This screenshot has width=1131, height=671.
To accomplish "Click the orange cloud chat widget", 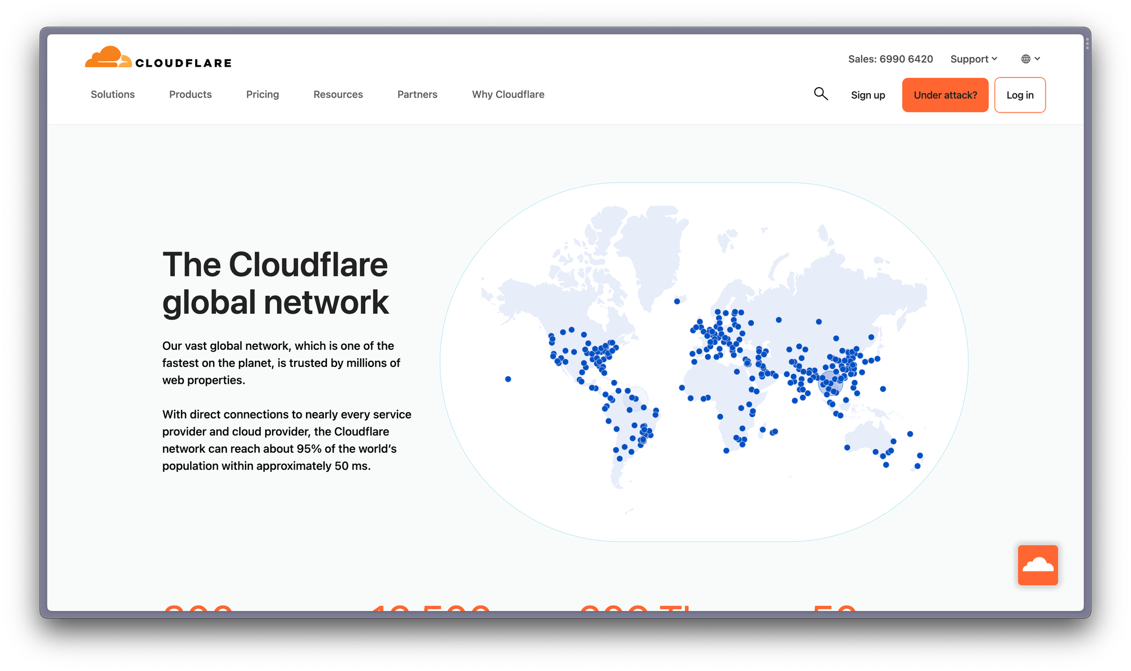I will tap(1038, 565).
